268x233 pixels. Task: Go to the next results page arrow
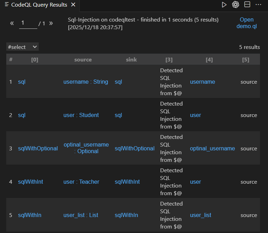pyautogui.click(x=51, y=23)
